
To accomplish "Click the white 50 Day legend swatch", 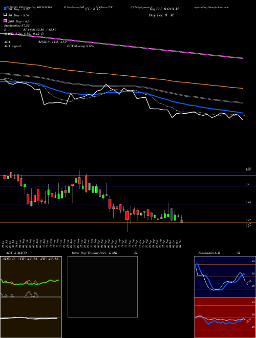I will 5,15.
